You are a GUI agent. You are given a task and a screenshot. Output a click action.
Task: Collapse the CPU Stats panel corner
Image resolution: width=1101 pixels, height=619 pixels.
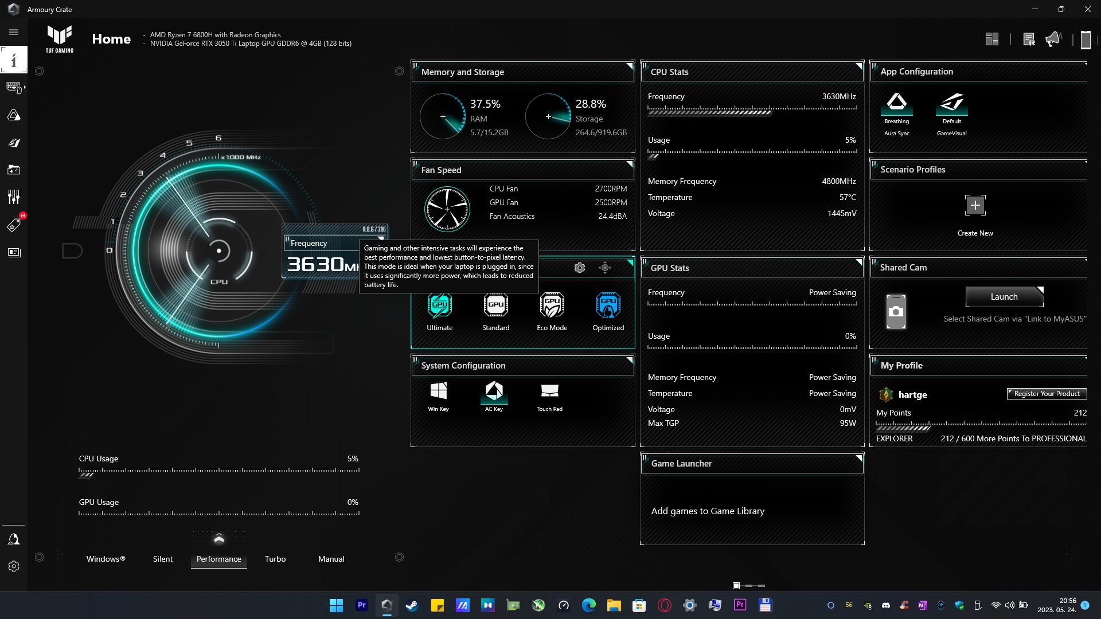pyautogui.click(x=859, y=66)
